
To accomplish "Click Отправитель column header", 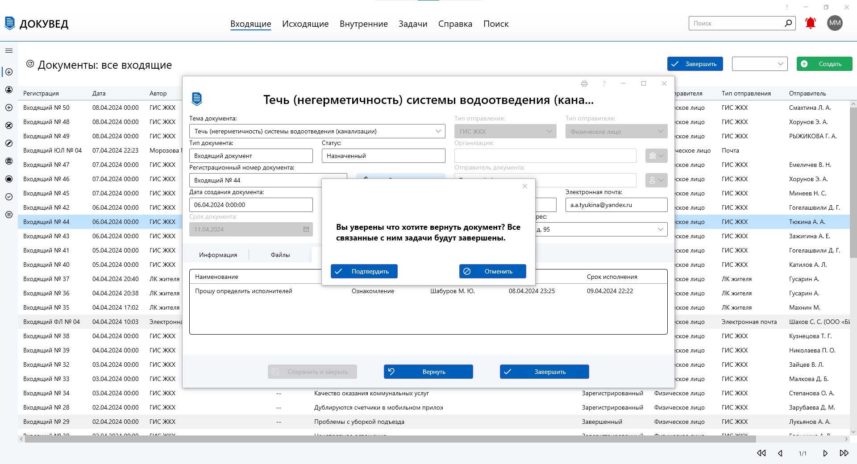I will point(807,93).
